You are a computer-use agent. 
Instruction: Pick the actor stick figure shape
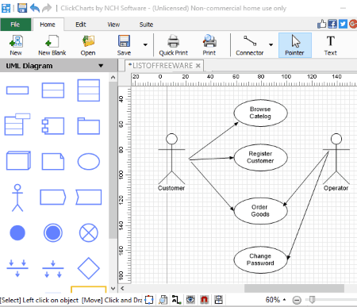[17, 198]
